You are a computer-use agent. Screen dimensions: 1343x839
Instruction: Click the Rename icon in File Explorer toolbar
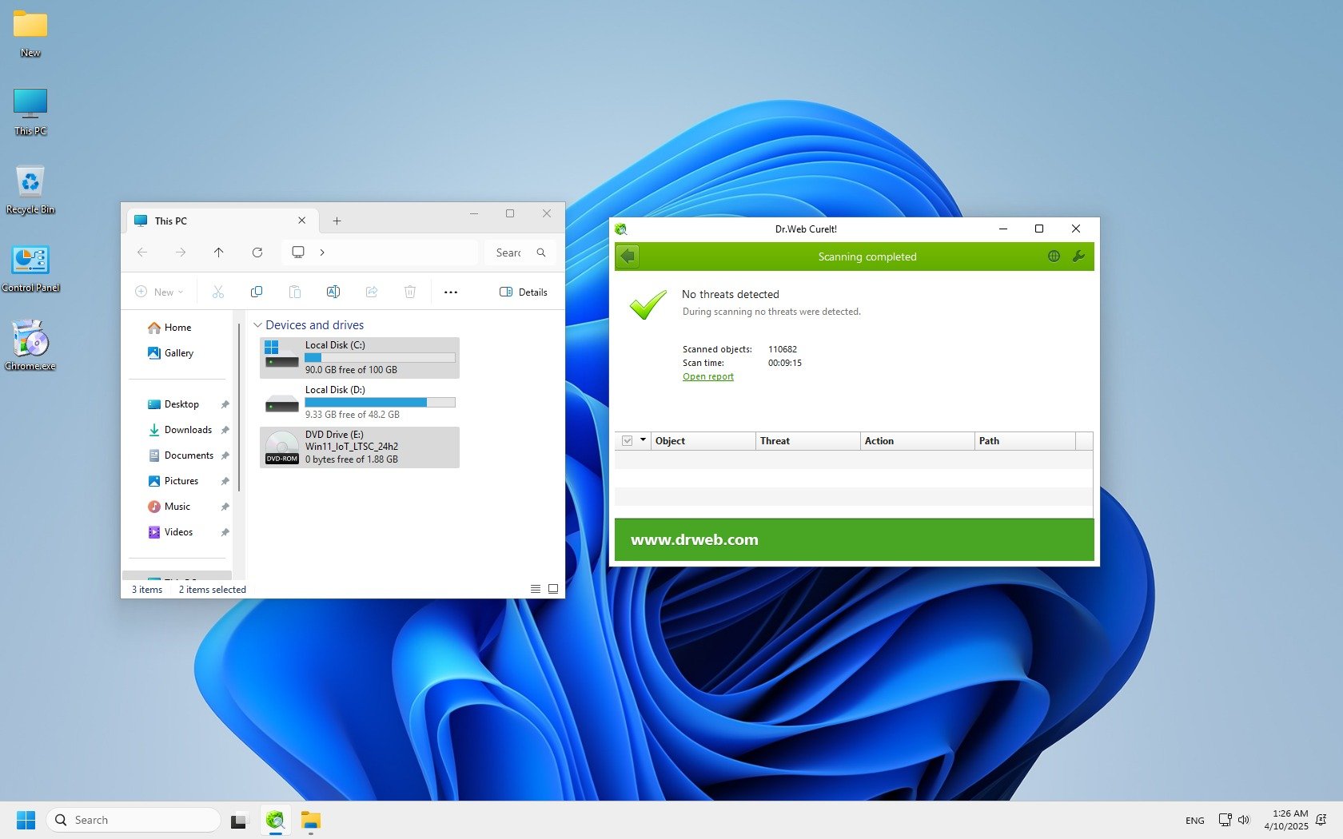(333, 292)
